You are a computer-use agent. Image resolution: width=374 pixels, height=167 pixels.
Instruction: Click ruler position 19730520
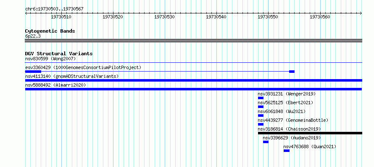113,17
